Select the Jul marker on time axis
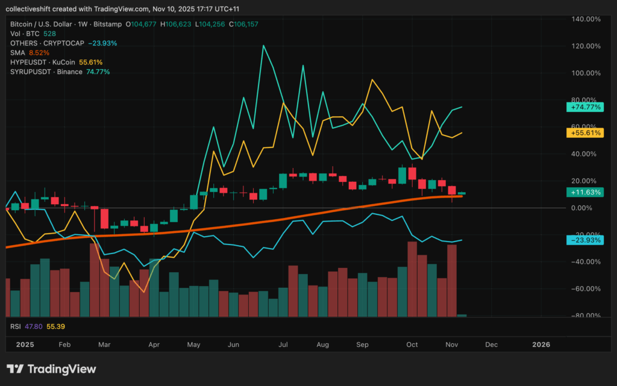The image size is (617, 386). click(283, 344)
